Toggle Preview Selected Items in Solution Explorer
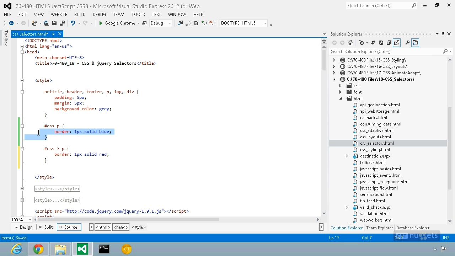455x256 pixels. click(x=415, y=43)
